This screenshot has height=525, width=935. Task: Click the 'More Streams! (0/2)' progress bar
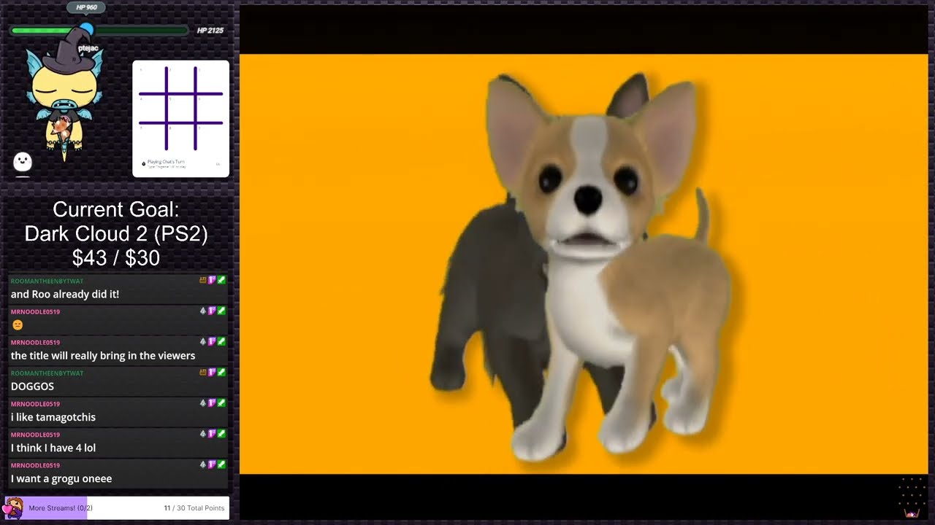click(x=117, y=508)
